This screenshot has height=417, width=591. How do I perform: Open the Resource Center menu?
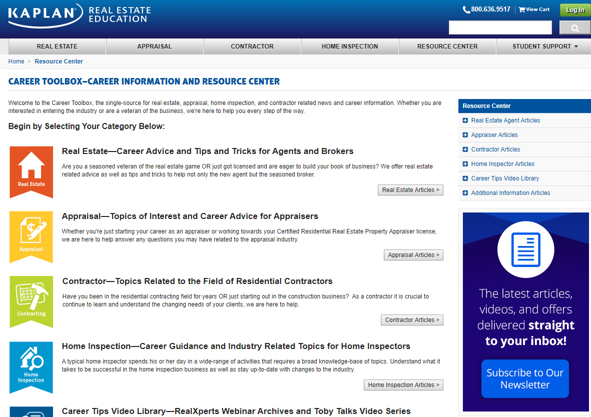point(447,46)
